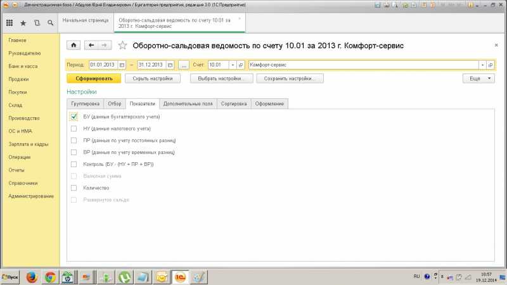Open the Пуск start button

tap(10, 277)
